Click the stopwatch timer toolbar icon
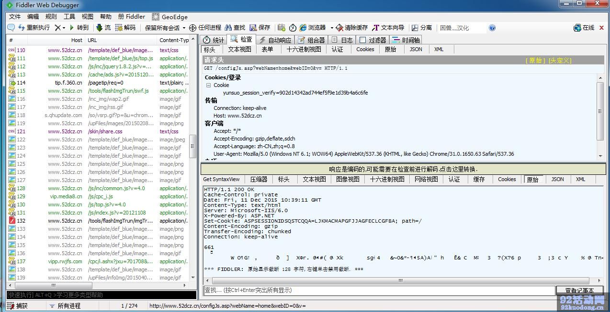The height and width of the screenshot is (312, 610). (293, 28)
